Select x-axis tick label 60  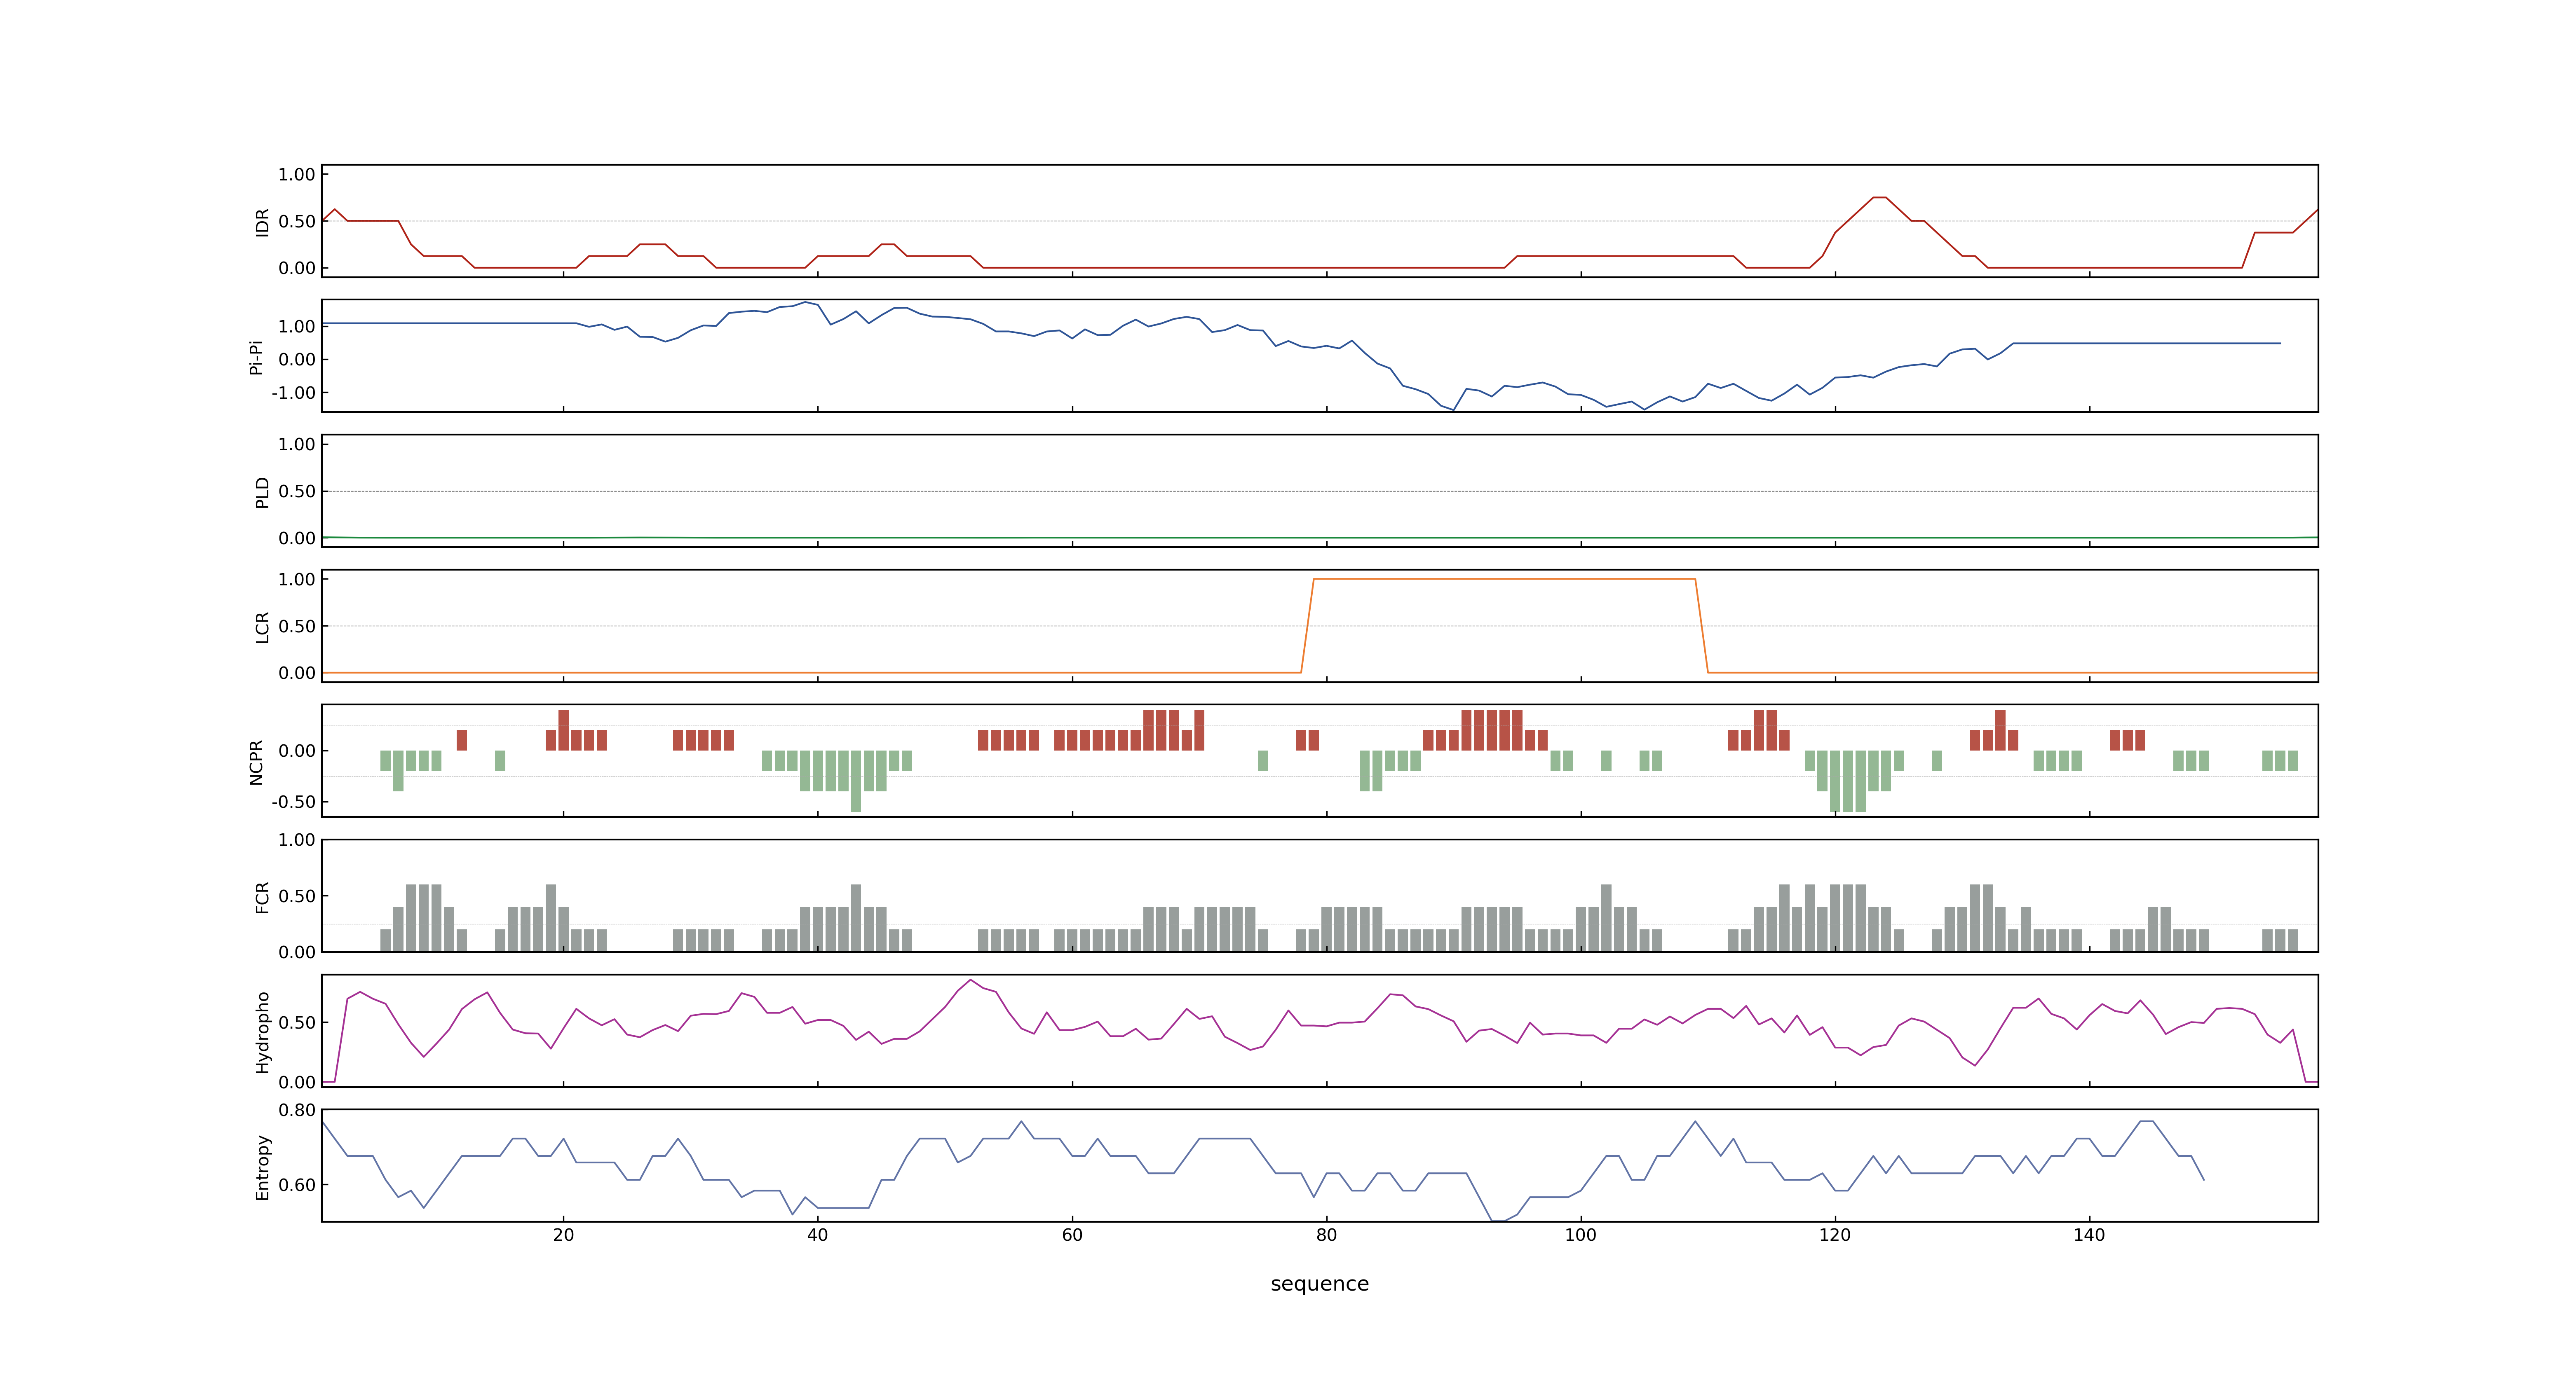point(1072,1235)
